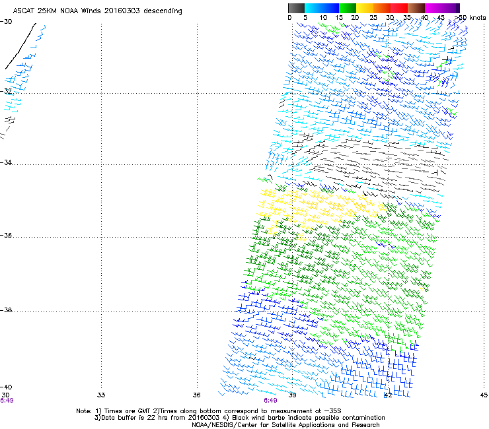The height and width of the screenshot is (429, 489).
Task: Click the longitude axis label '39'
Action: (292, 395)
